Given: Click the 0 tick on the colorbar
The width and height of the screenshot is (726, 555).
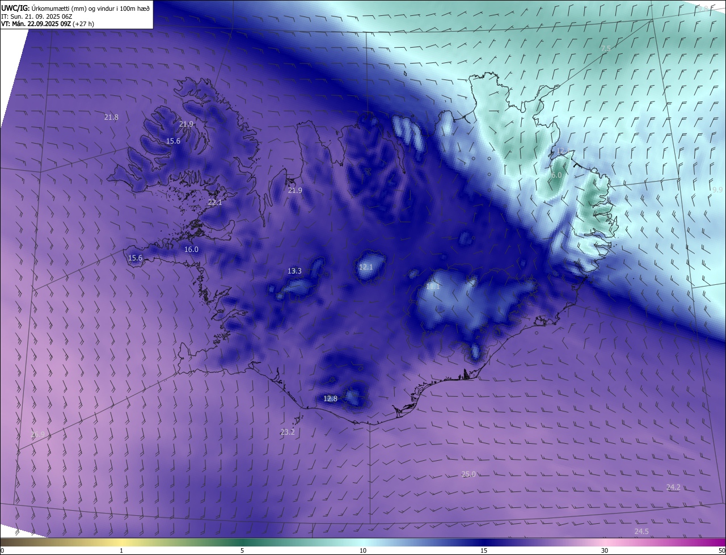Looking at the screenshot, I should (x=2, y=550).
